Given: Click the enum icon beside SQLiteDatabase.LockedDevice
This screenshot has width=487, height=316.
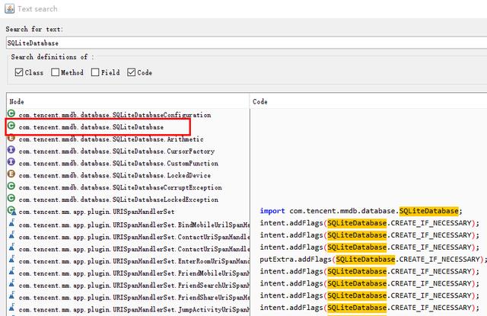Looking at the screenshot, I should point(11,174).
